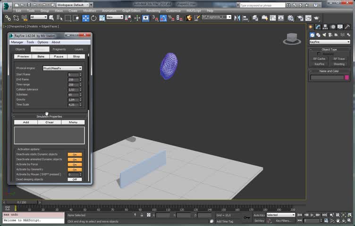Choose the Rectangular Selection Region tool

(x=68, y=18)
